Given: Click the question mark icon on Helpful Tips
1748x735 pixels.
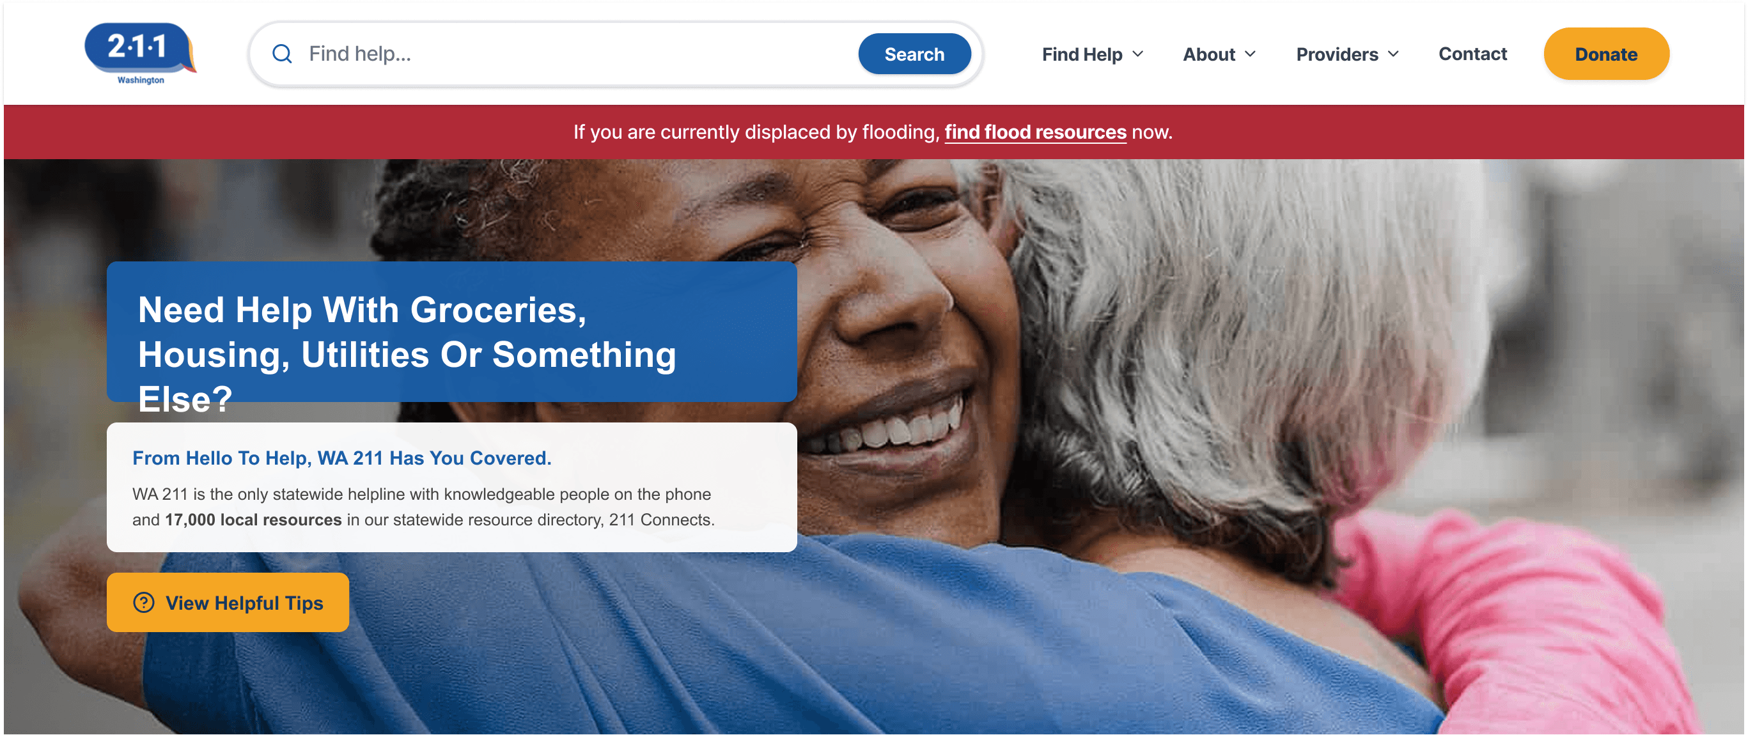Looking at the screenshot, I should pos(144,602).
